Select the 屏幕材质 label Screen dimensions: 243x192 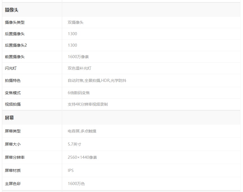13,170
